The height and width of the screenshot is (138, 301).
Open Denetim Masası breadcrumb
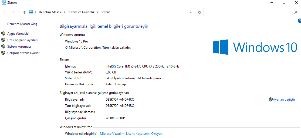[50, 12]
